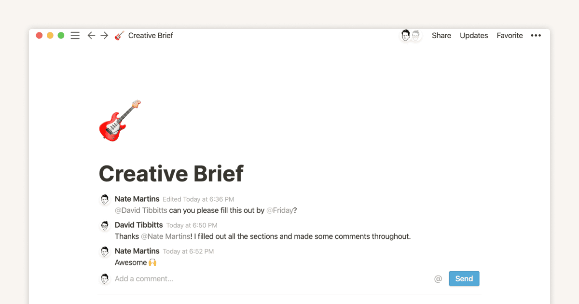Click David Tibbitts' avatar on his comment

(105, 225)
